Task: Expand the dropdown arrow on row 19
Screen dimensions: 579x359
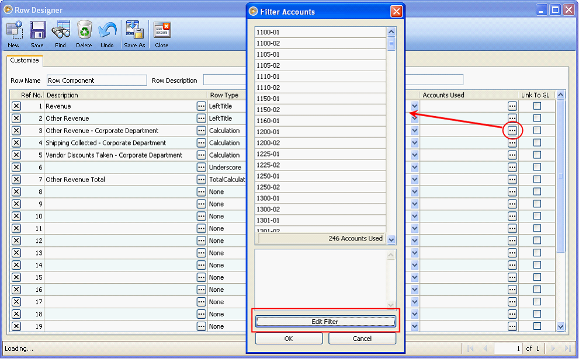Action: coord(414,326)
